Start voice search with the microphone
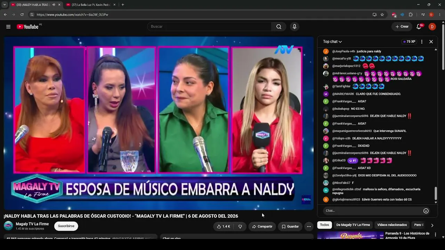The image size is (445, 250). tap(294, 27)
